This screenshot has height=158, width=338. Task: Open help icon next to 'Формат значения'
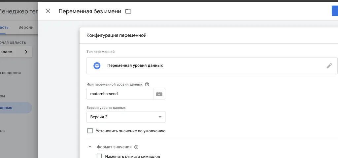pyautogui.click(x=136, y=147)
